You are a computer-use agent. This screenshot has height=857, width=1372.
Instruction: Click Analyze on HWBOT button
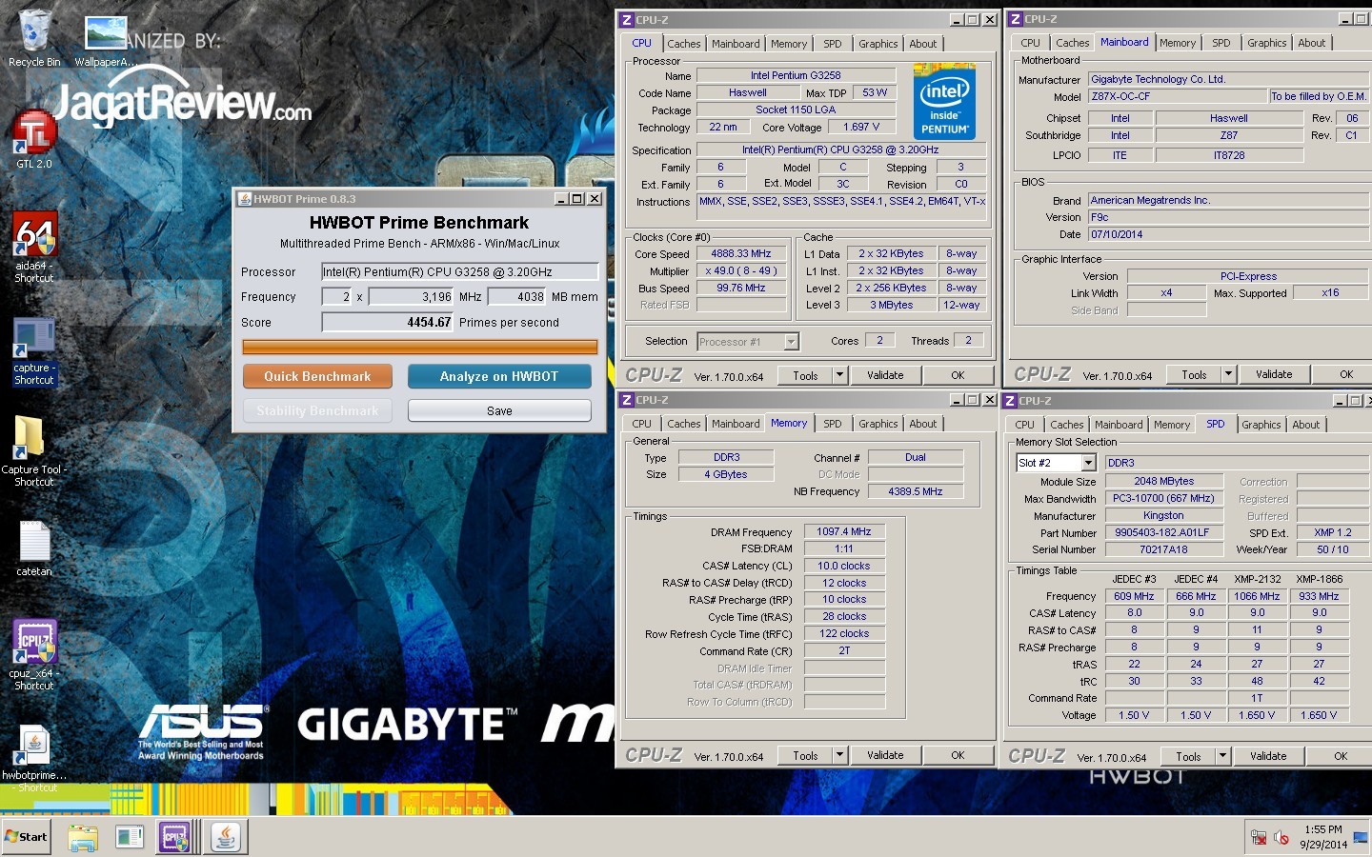pos(499,376)
